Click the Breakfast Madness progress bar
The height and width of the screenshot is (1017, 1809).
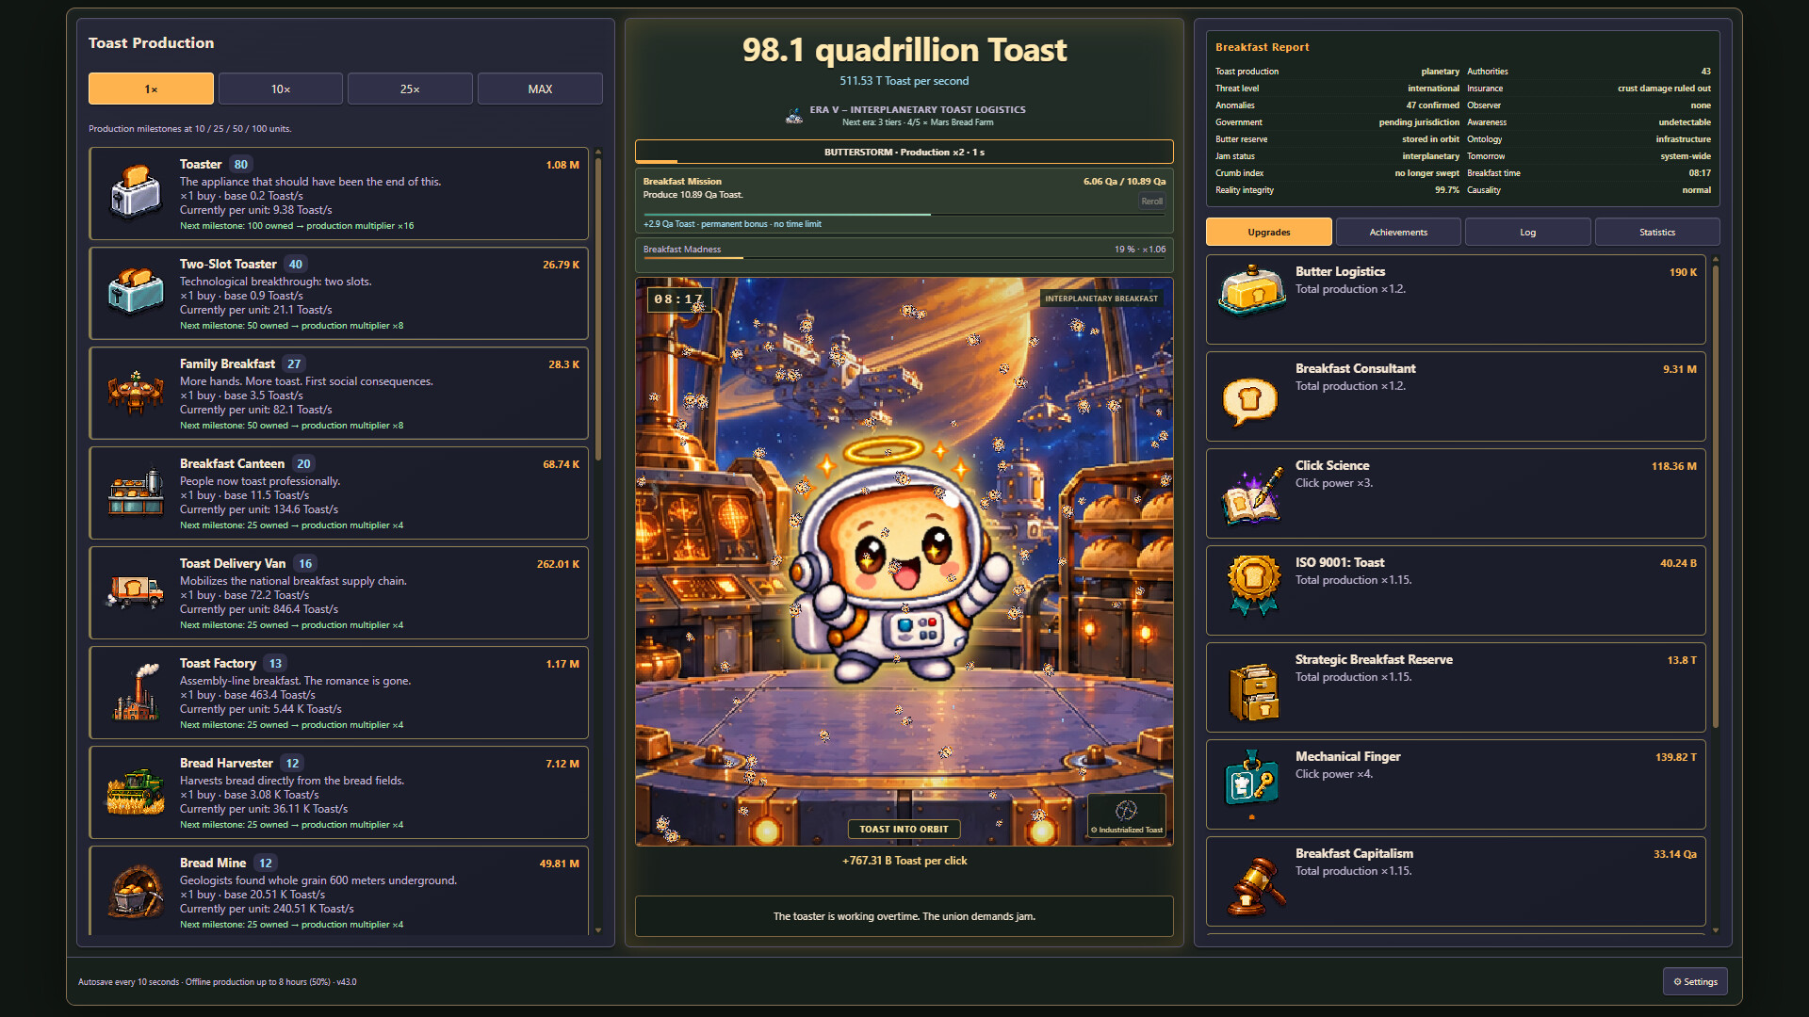click(x=904, y=257)
